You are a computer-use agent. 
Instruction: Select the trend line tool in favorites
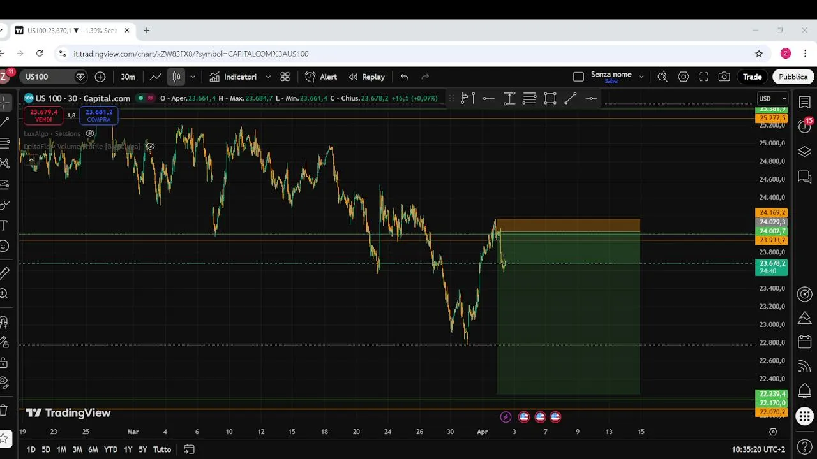tap(571, 98)
